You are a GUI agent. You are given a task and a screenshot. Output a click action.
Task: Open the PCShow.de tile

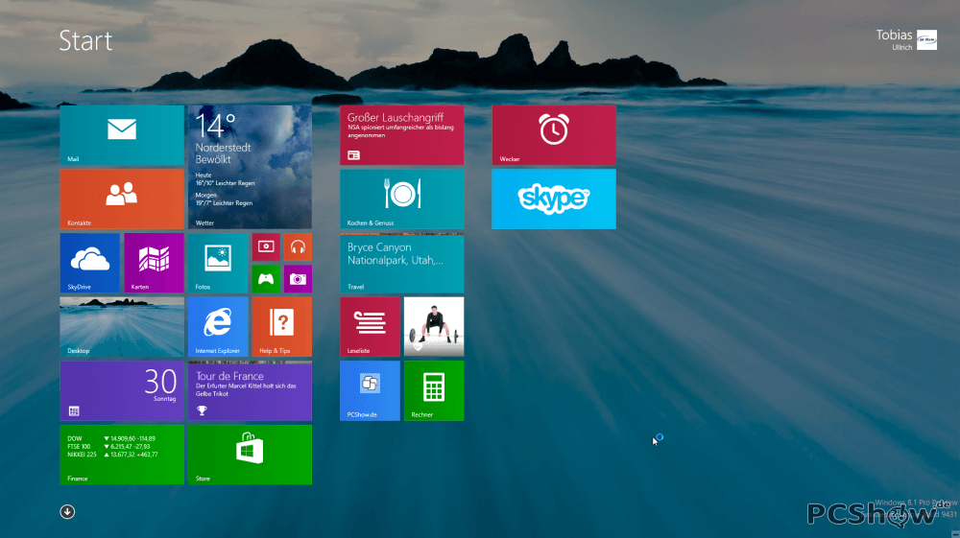370,390
